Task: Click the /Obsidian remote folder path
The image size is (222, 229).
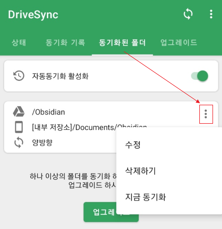Action: 48,112
